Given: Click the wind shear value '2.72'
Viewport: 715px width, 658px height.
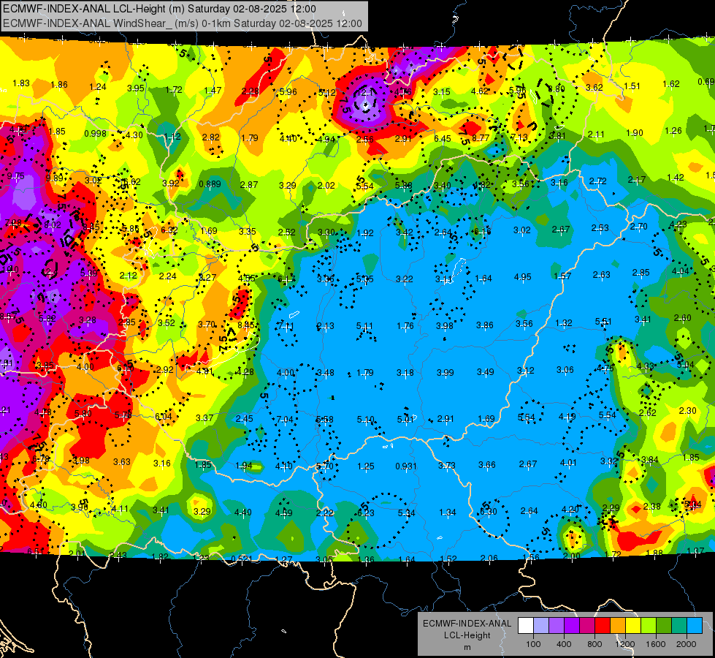Looking at the screenshot, I should click(598, 181).
